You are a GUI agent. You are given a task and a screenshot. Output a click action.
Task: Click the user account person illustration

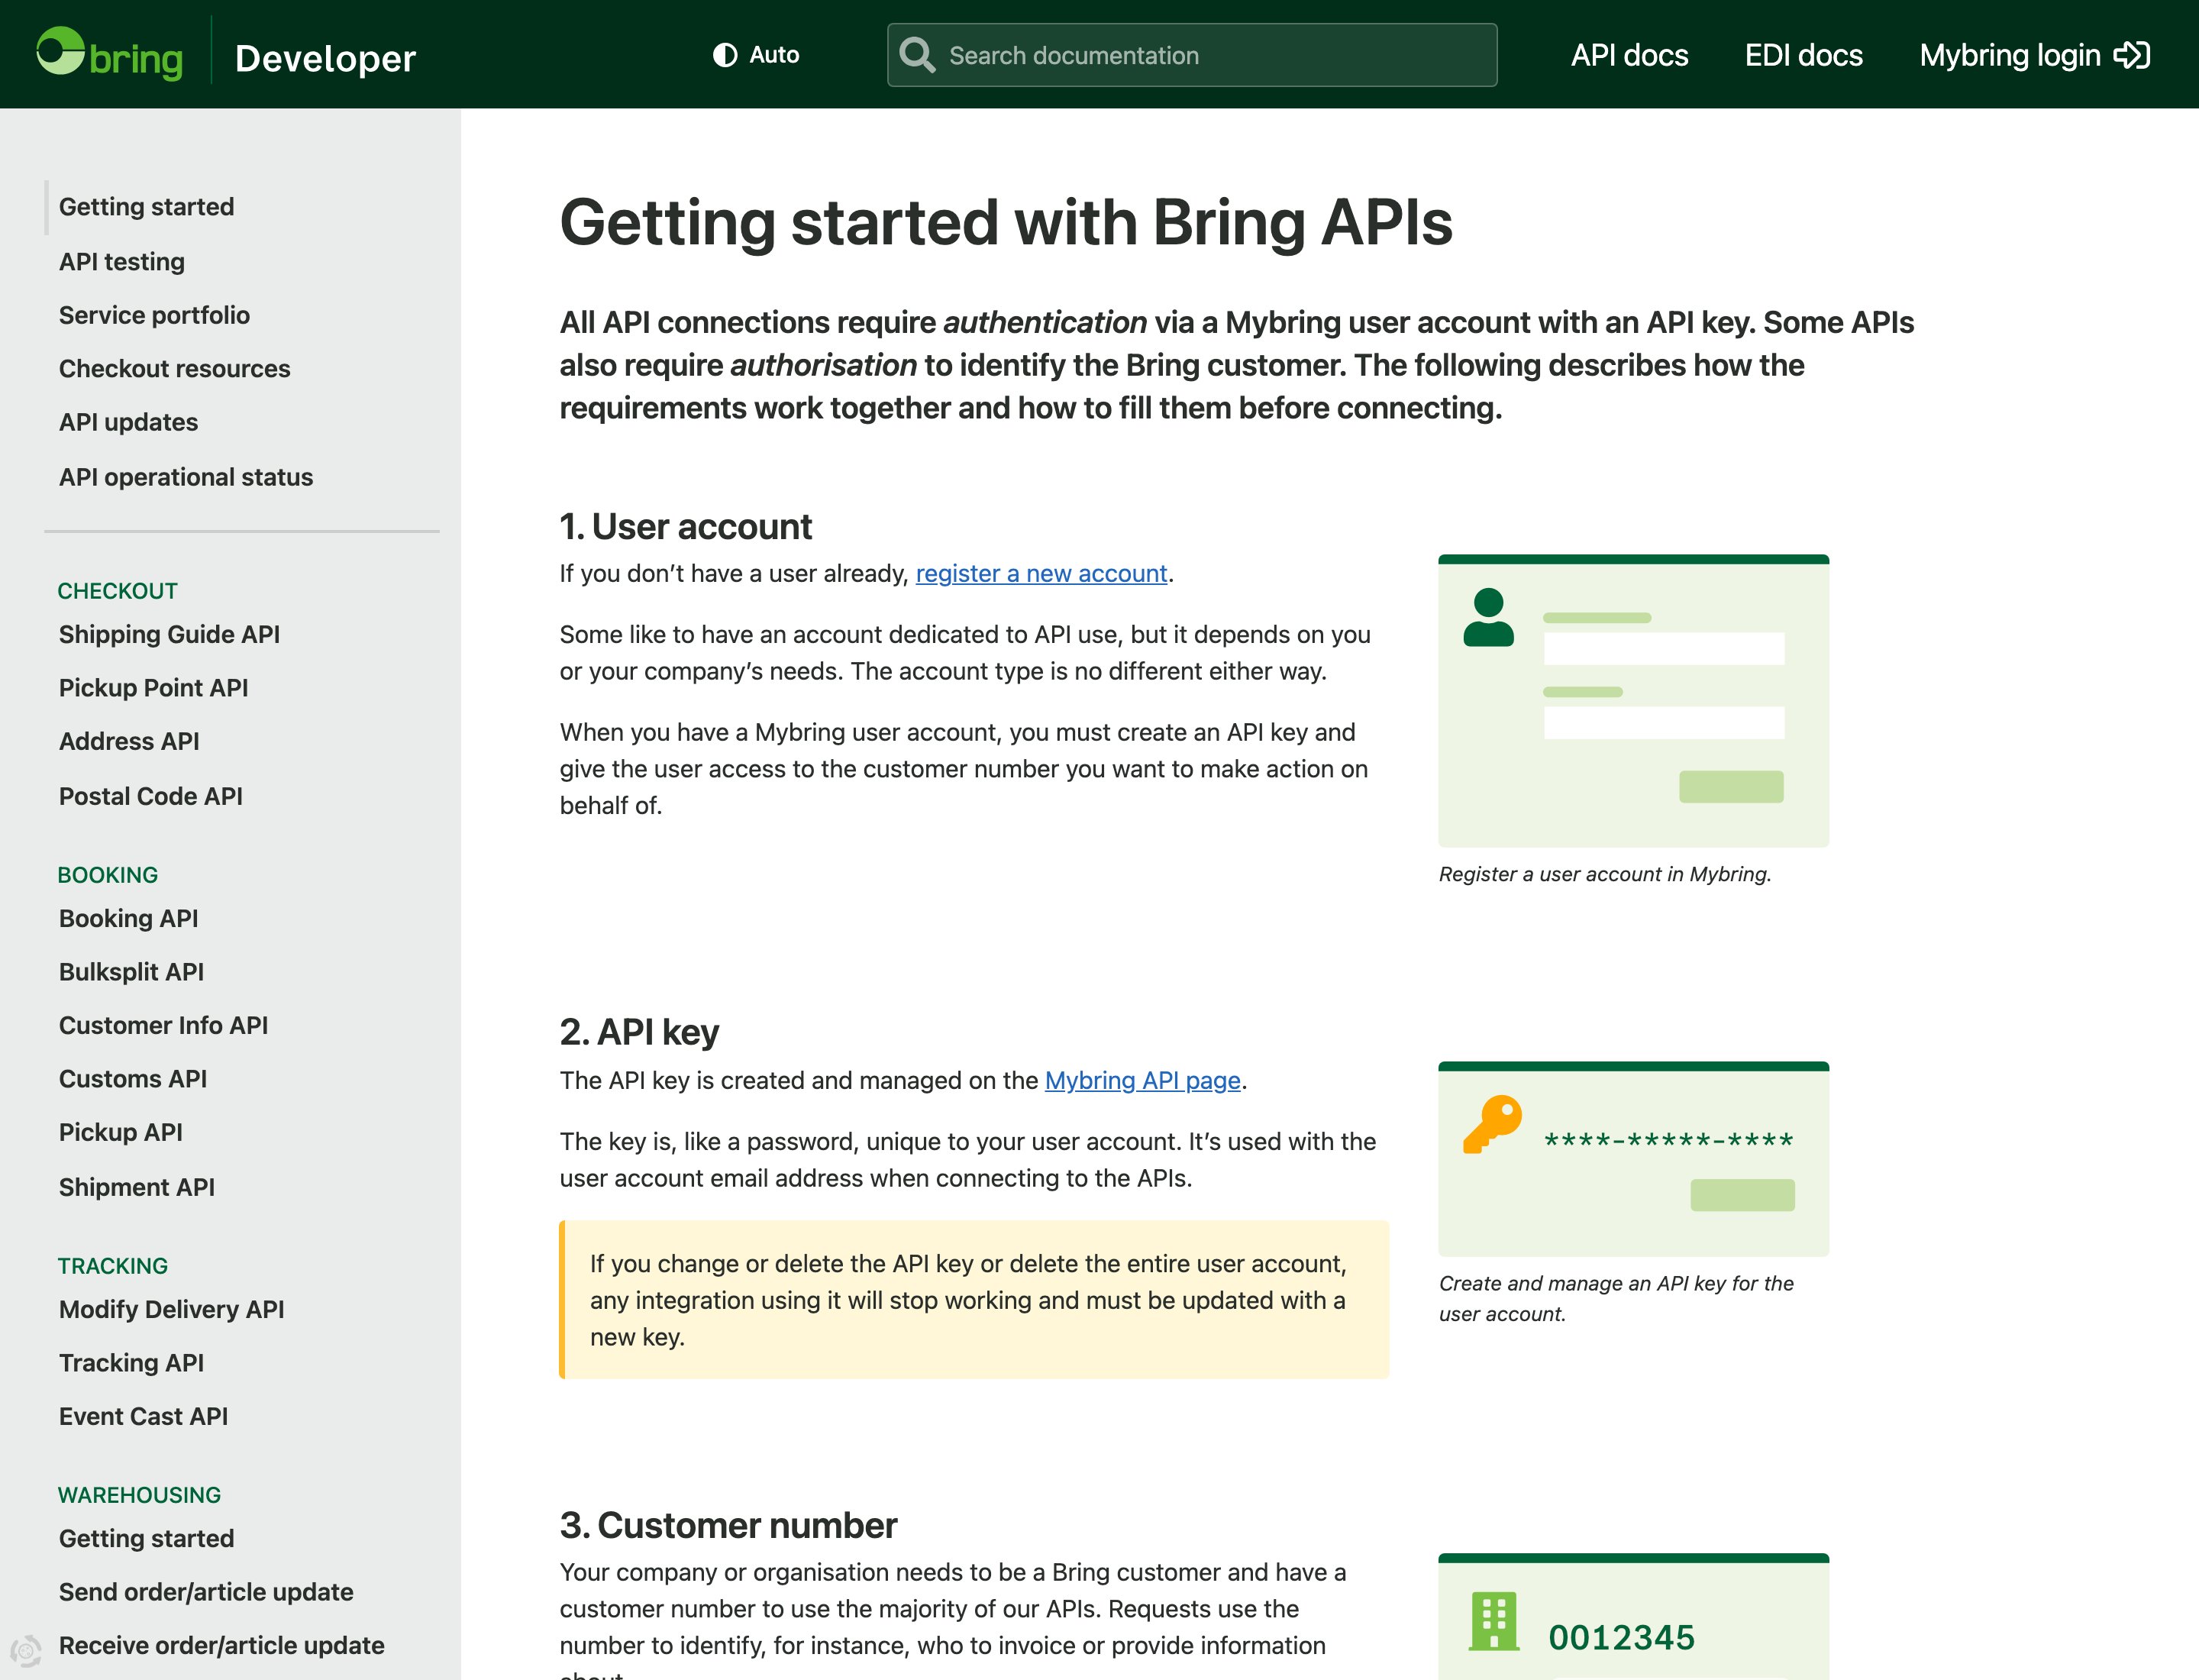tap(1488, 617)
